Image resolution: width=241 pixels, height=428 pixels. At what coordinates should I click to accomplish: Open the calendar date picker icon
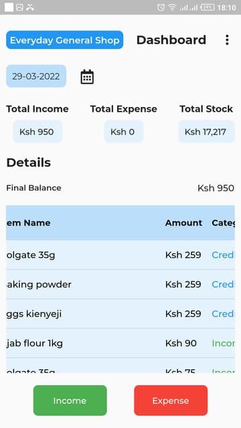[x=87, y=77]
